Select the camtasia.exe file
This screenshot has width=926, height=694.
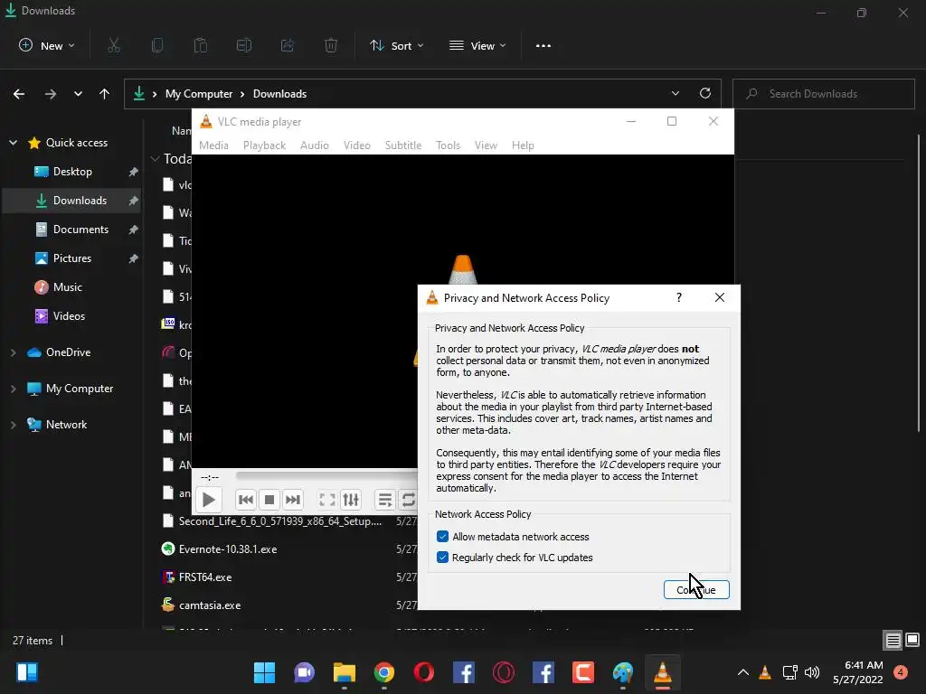point(210,605)
